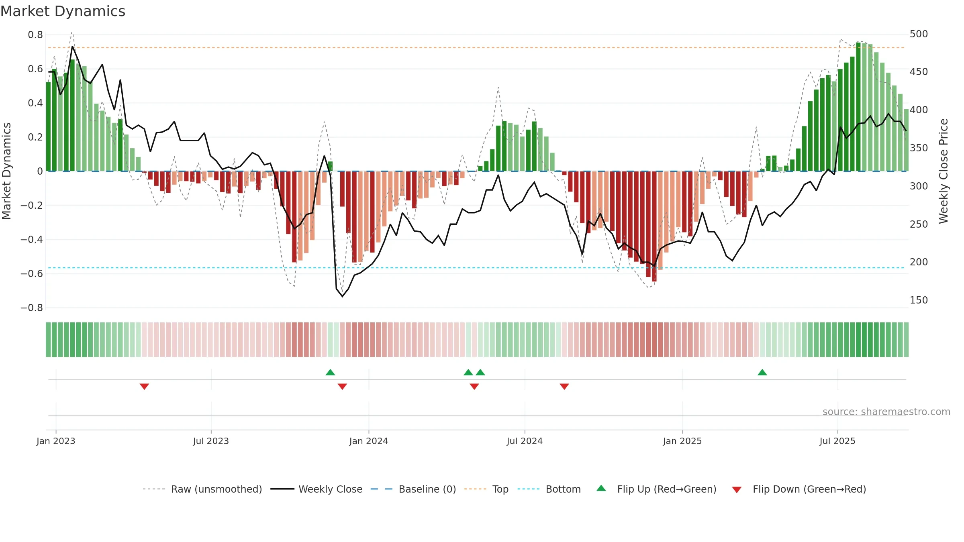Click the orange dashed Top legend line sample
Screen dimensions: 964x542
point(475,489)
